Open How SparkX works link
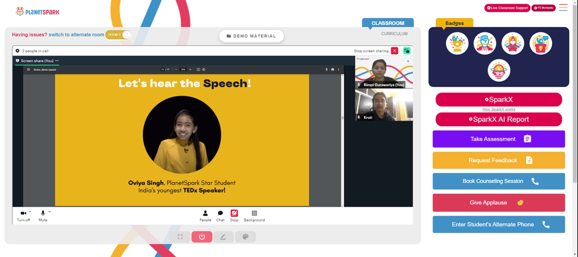This screenshot has width=578, height=257. (499, 109)
